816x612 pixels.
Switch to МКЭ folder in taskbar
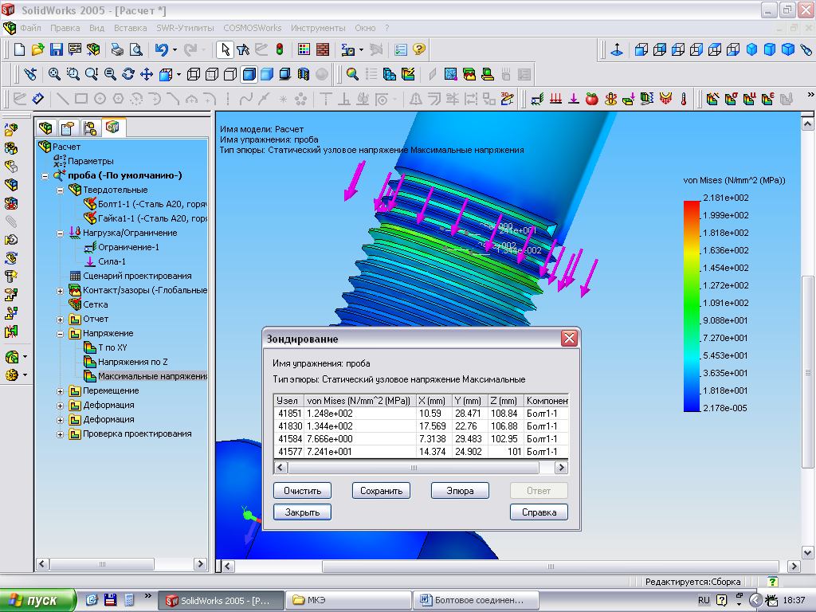(347, 600)
